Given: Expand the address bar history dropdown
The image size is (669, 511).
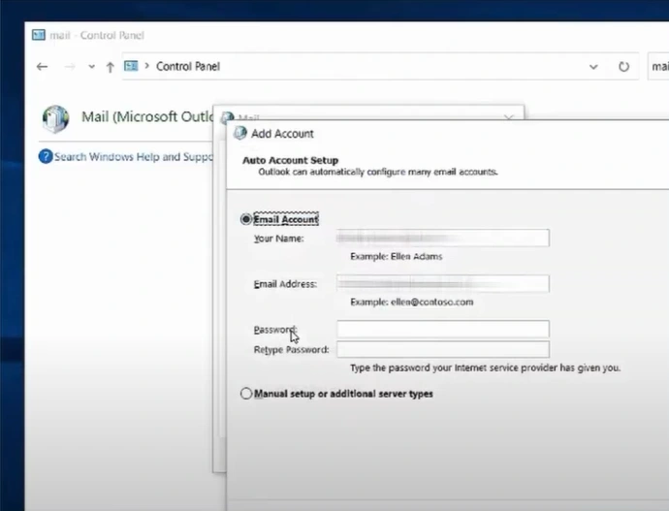Looking at the screenshot, I should [x=593, y=67].
